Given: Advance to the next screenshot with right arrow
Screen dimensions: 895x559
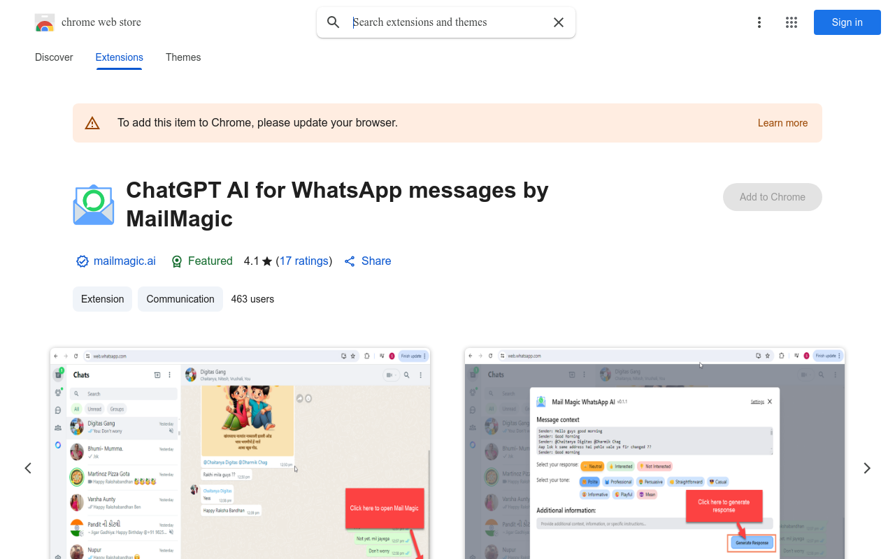Looking at the screenshot, I should (x=867, y=468).
